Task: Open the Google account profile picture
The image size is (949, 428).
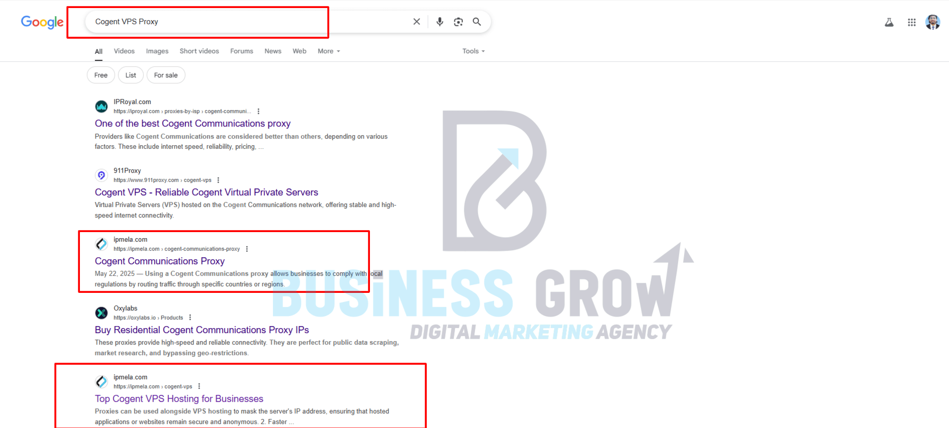Action: (933, 22)
